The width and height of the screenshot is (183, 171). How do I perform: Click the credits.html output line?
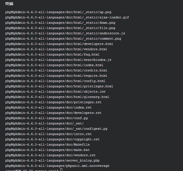click(56, 71)
